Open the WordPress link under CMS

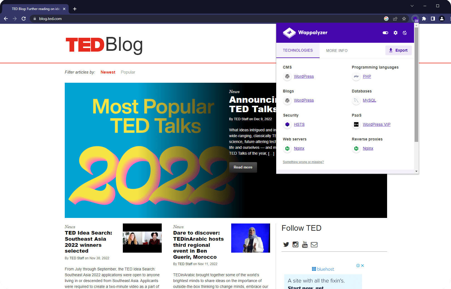[304, 76]
